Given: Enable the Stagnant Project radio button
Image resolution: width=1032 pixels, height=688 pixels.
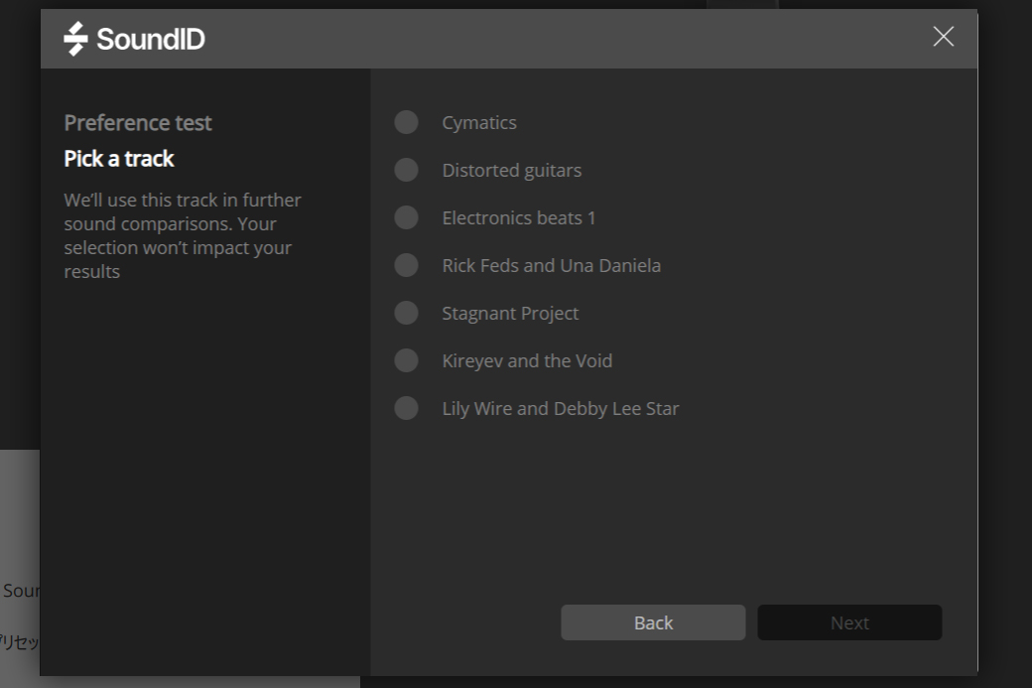Looking at the screenshot, I should click(x=406, y=313).
